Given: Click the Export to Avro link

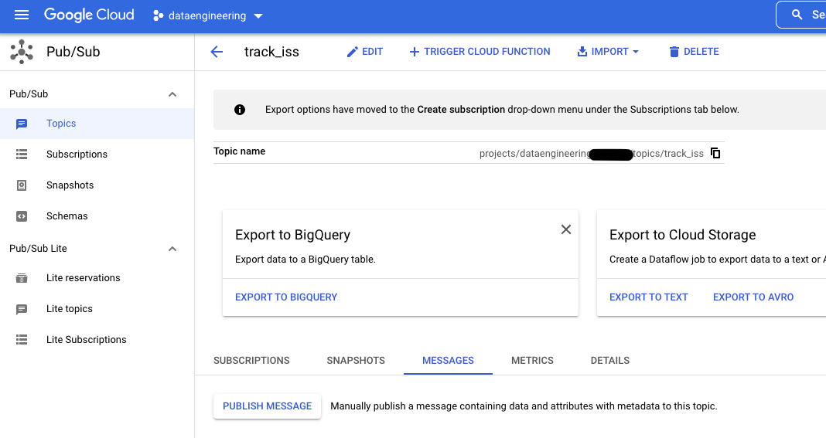Looking at the screenshot, I should (753, 297).
